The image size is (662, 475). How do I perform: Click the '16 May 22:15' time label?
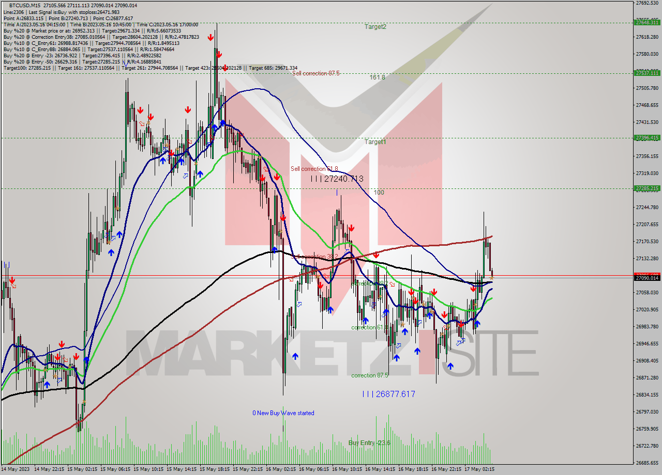point(447,469)
